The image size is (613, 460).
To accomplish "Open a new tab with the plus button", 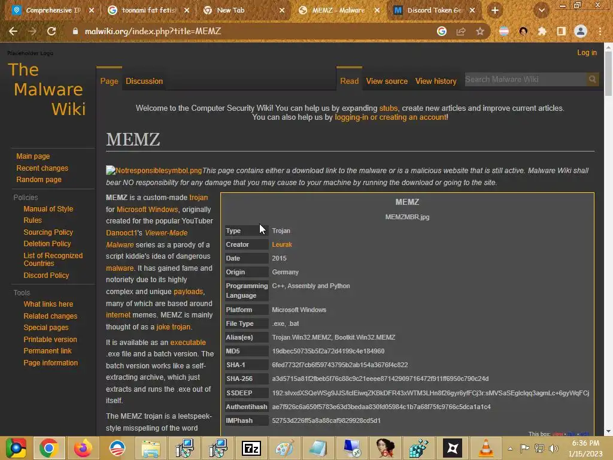I will (x=495, y=10).
